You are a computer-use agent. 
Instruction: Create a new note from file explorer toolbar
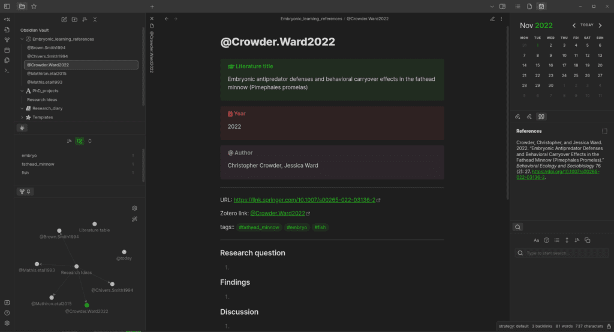coord(64,20)
